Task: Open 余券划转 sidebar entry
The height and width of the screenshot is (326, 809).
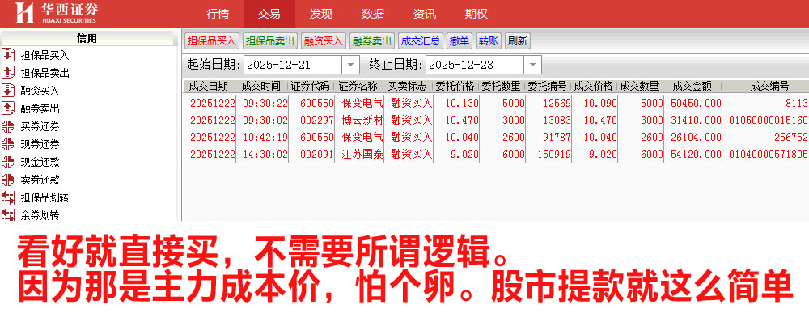Action: 40,215
